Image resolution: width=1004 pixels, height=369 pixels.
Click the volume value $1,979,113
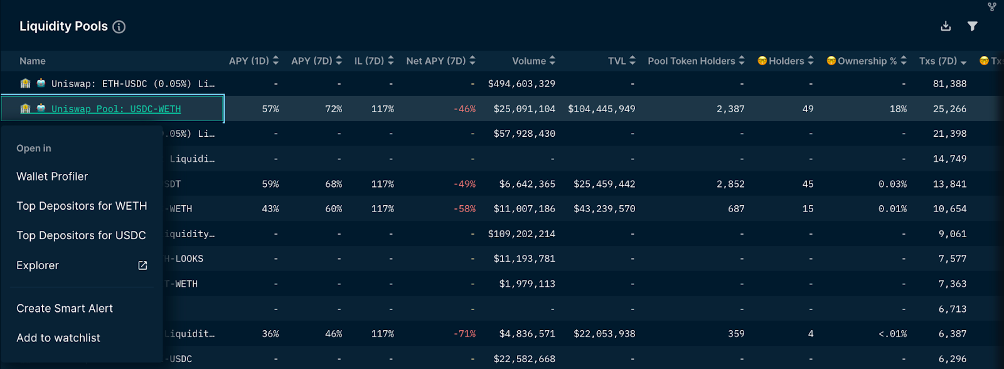tap(527, 284)
